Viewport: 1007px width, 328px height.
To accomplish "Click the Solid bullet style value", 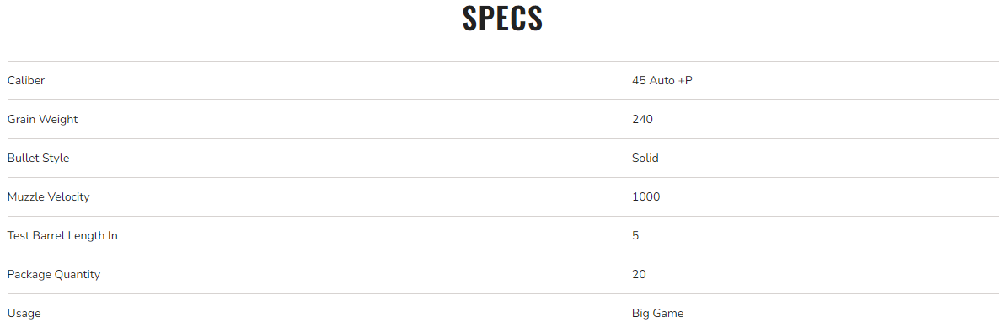I will coord(645,158).
